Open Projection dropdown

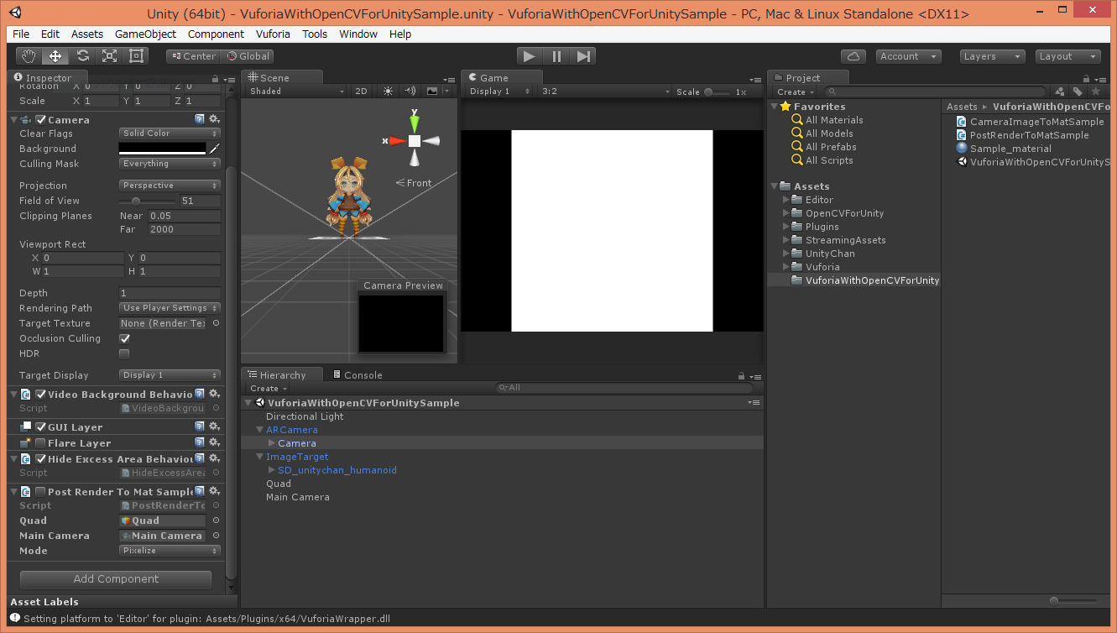coord(170,186)
